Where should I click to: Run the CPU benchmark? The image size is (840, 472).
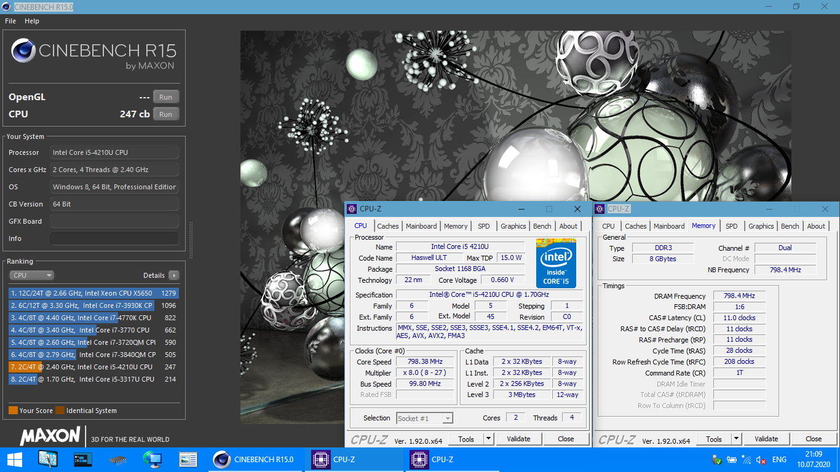coord(166,114)
